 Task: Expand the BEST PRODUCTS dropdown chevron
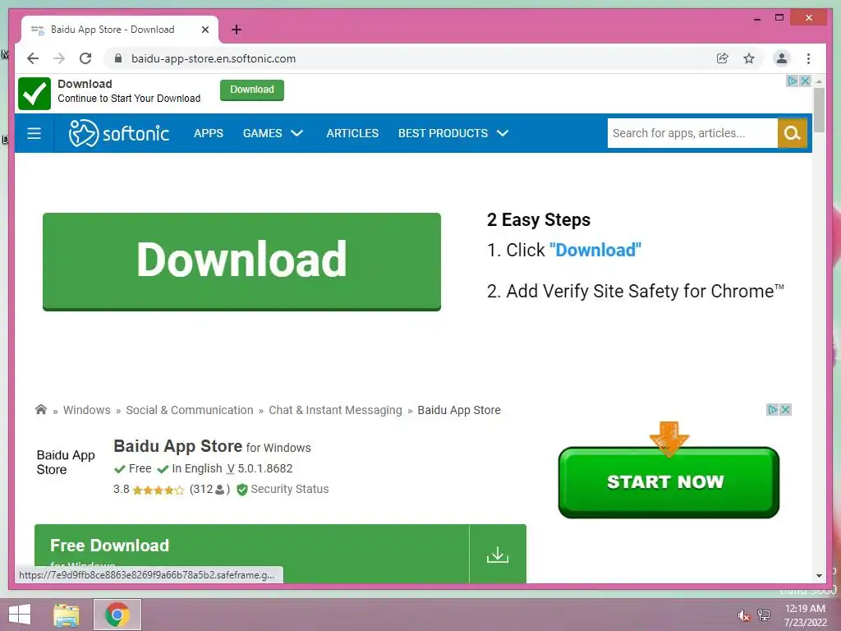503,133
